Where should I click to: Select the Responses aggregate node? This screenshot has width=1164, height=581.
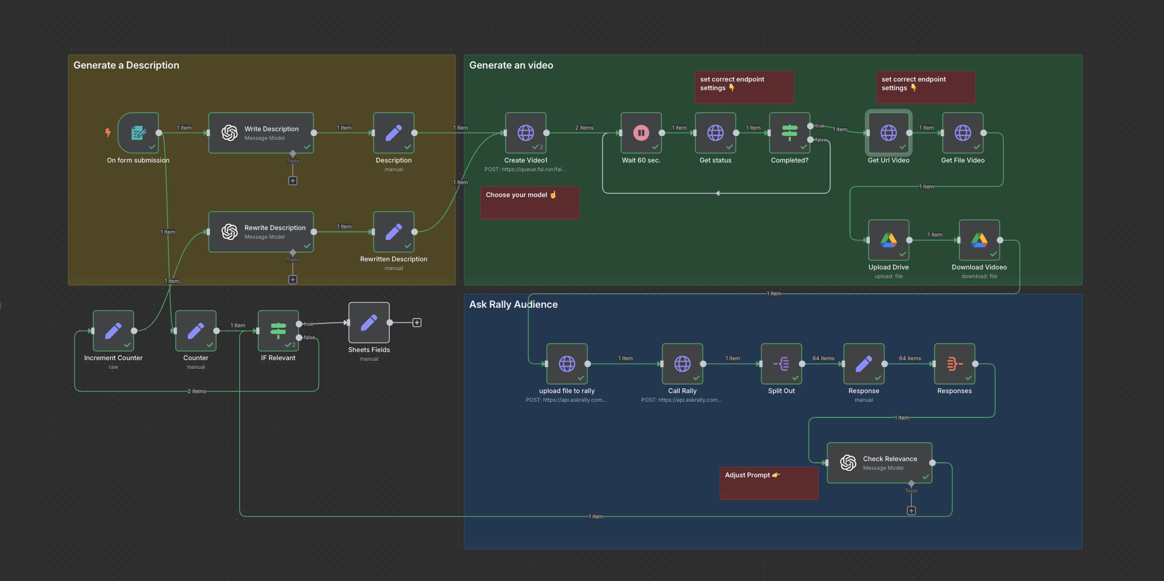coord(955,363)
